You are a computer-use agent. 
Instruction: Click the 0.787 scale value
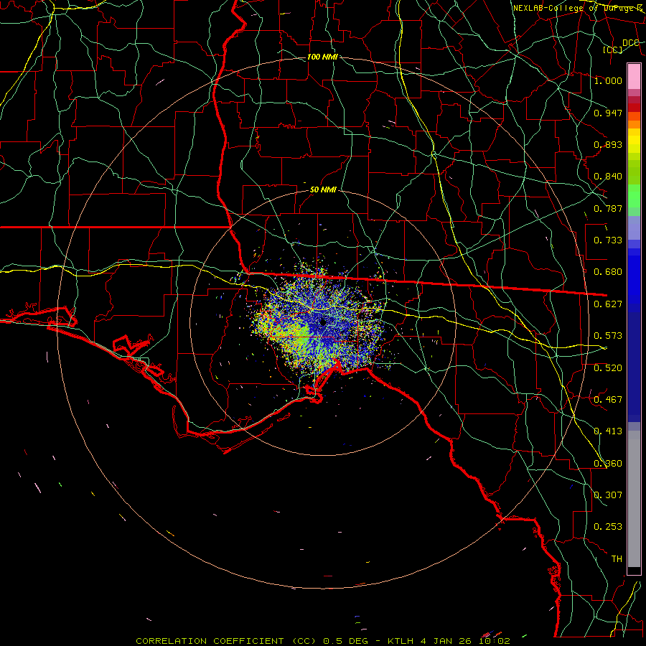click(x=608, y=208)
